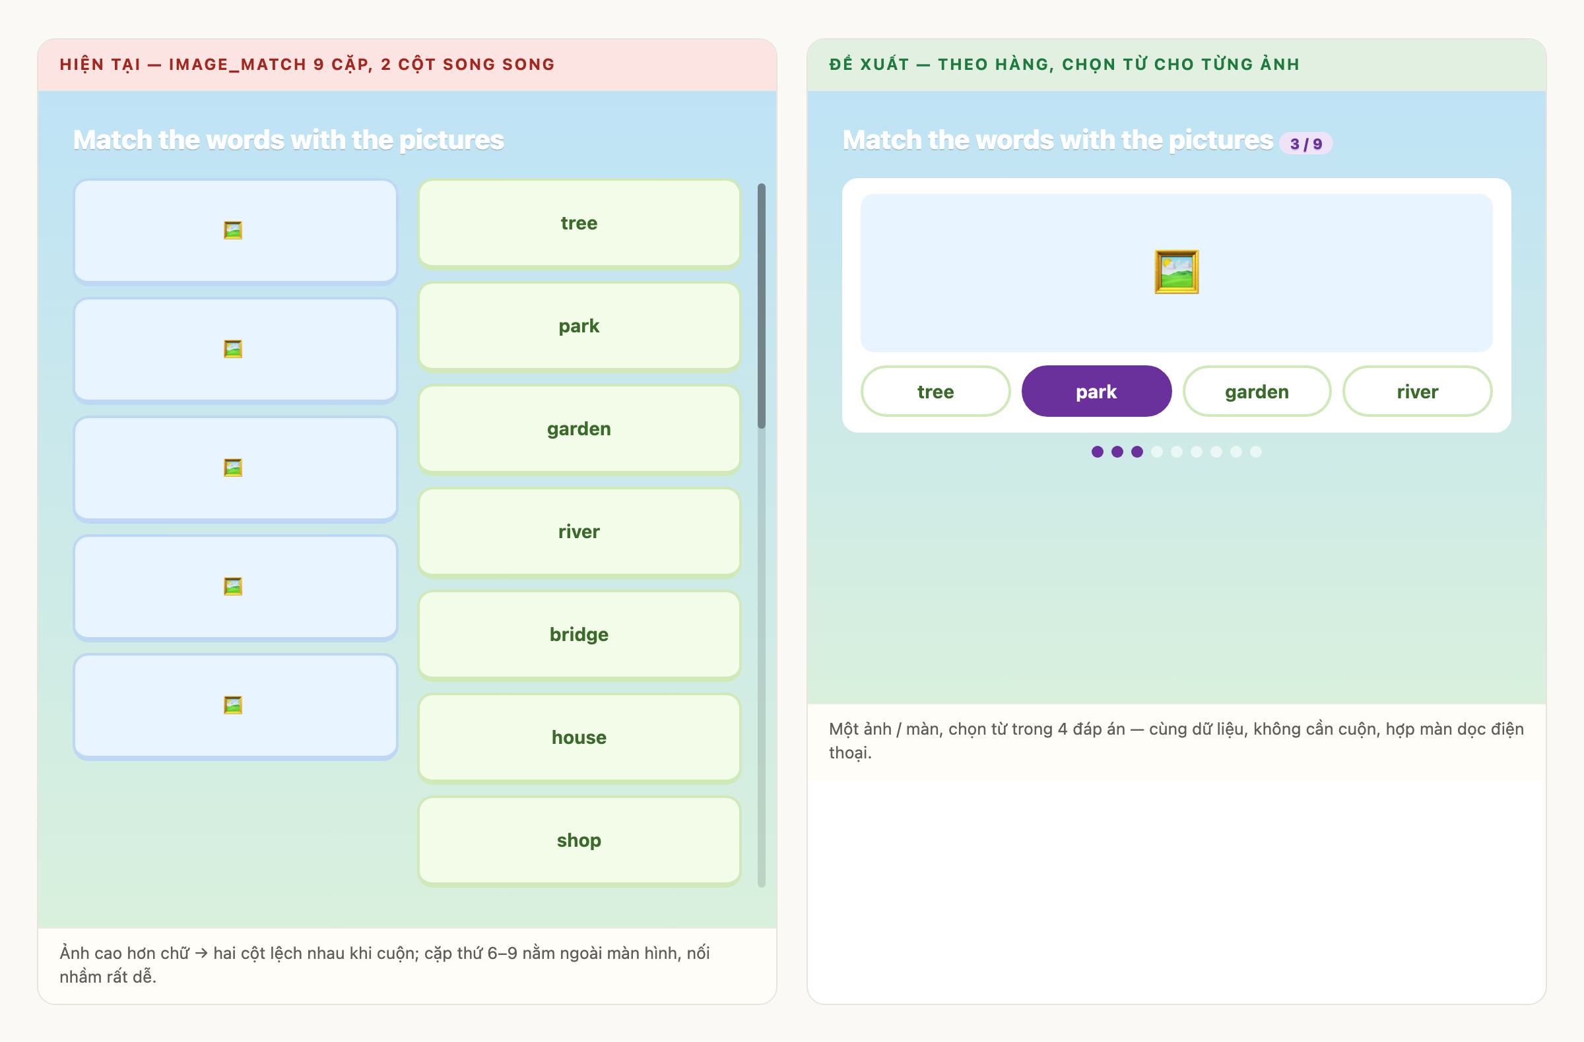Select the fourth picture card in the left panel
The width and height of the screenshot is (1584, 1042).
click(236, 587)
